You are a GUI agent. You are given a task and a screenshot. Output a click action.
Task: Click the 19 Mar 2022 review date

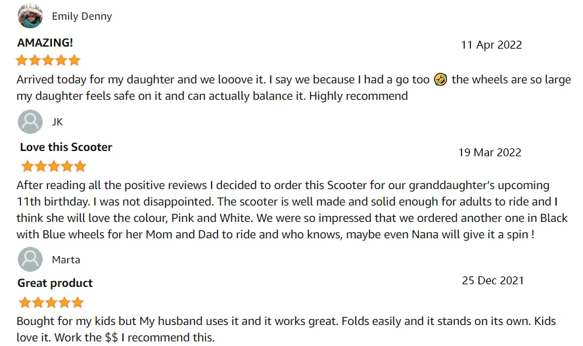[489, 153]
